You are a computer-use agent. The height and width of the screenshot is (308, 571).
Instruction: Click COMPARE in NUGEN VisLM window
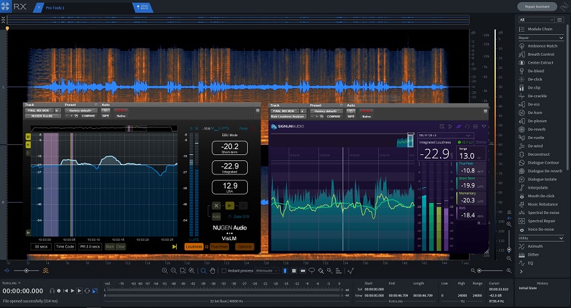pos(88,116)
